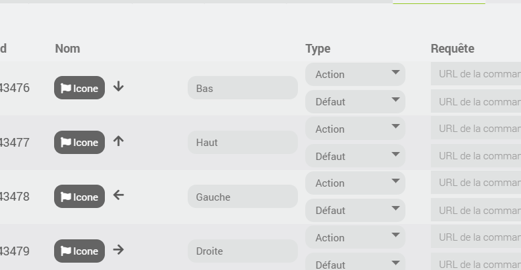This screenshot has width=521, height=270.
Task: Click the Icone button in Gauche row
Action: 79,197
